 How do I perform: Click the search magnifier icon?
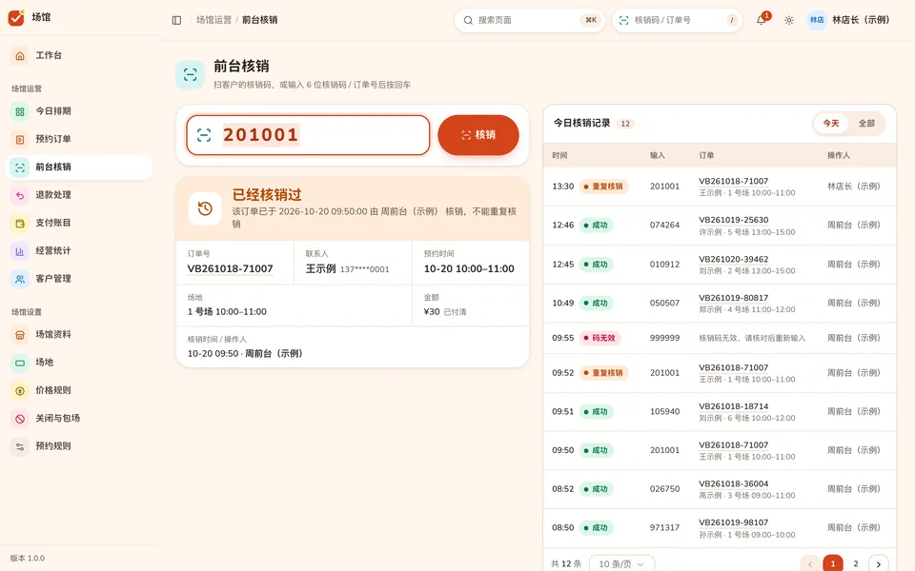(x=468, y=20)
